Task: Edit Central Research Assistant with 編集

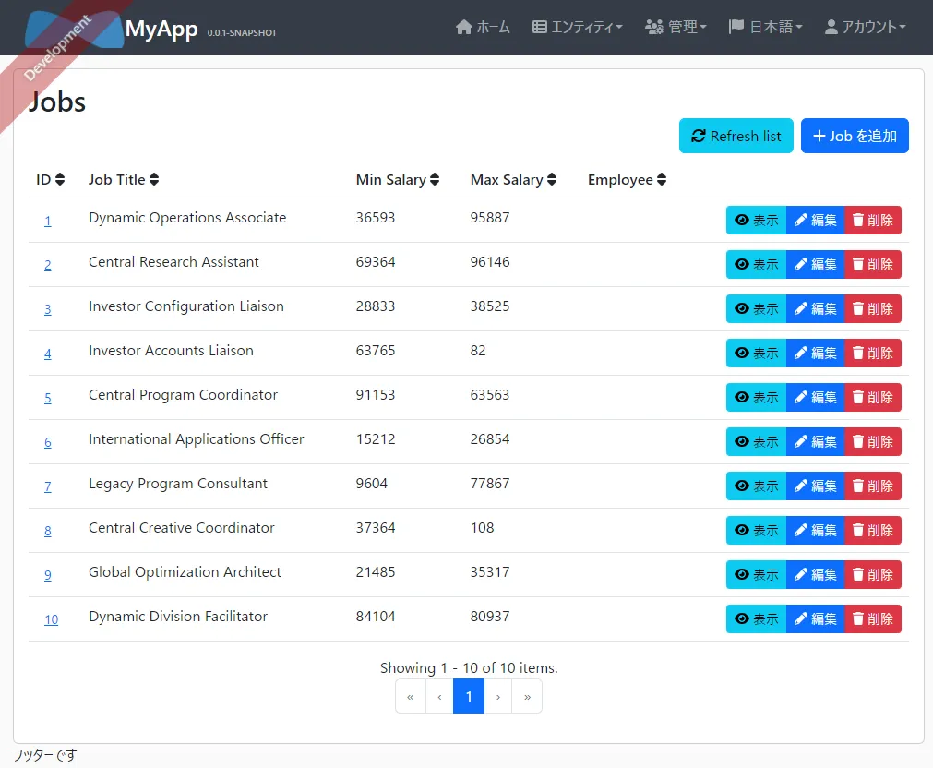Action: pos(815,264)
